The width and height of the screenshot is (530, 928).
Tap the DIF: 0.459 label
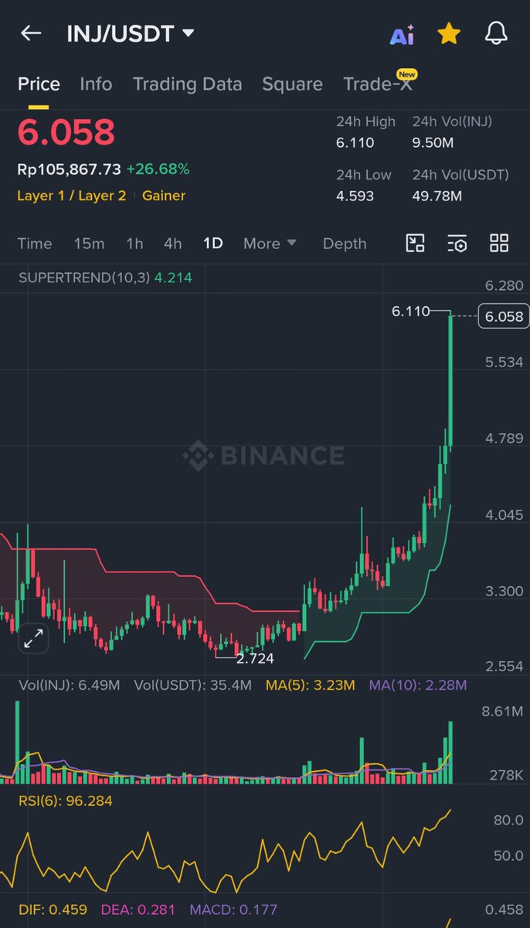pos(53,909)
